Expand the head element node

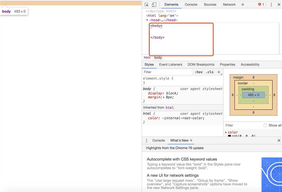click(x=147, y=20)
